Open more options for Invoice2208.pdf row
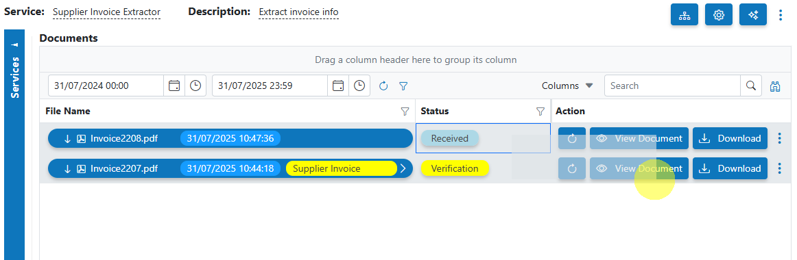Screen dimensions: 797x260 click(x=780, y=138)
